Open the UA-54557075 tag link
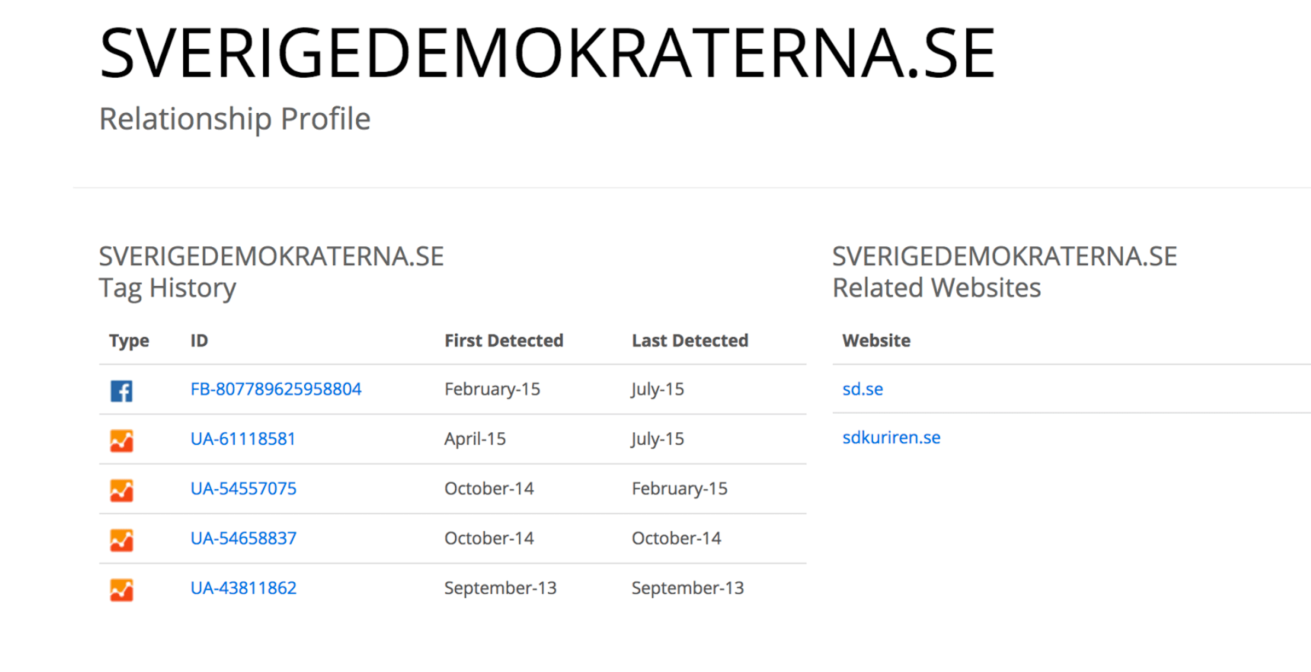1311x672 pixels. [243, 489]
